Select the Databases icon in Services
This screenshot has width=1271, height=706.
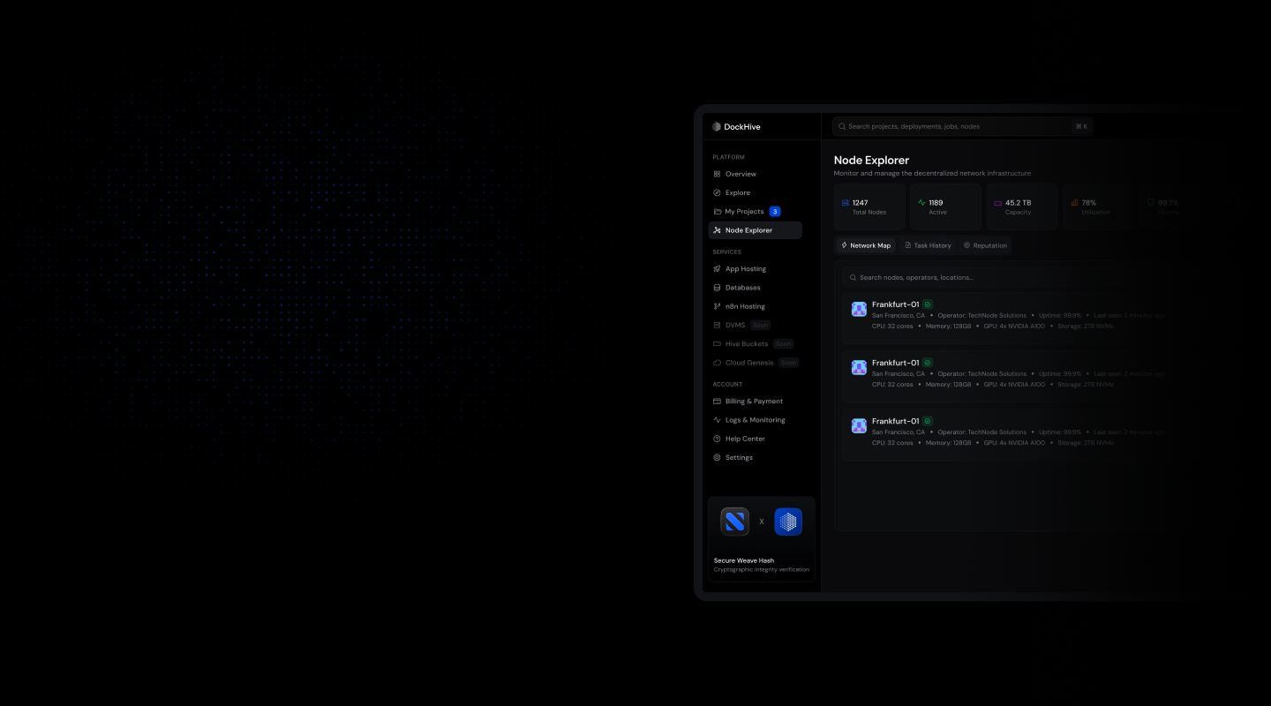pos(717,287)
